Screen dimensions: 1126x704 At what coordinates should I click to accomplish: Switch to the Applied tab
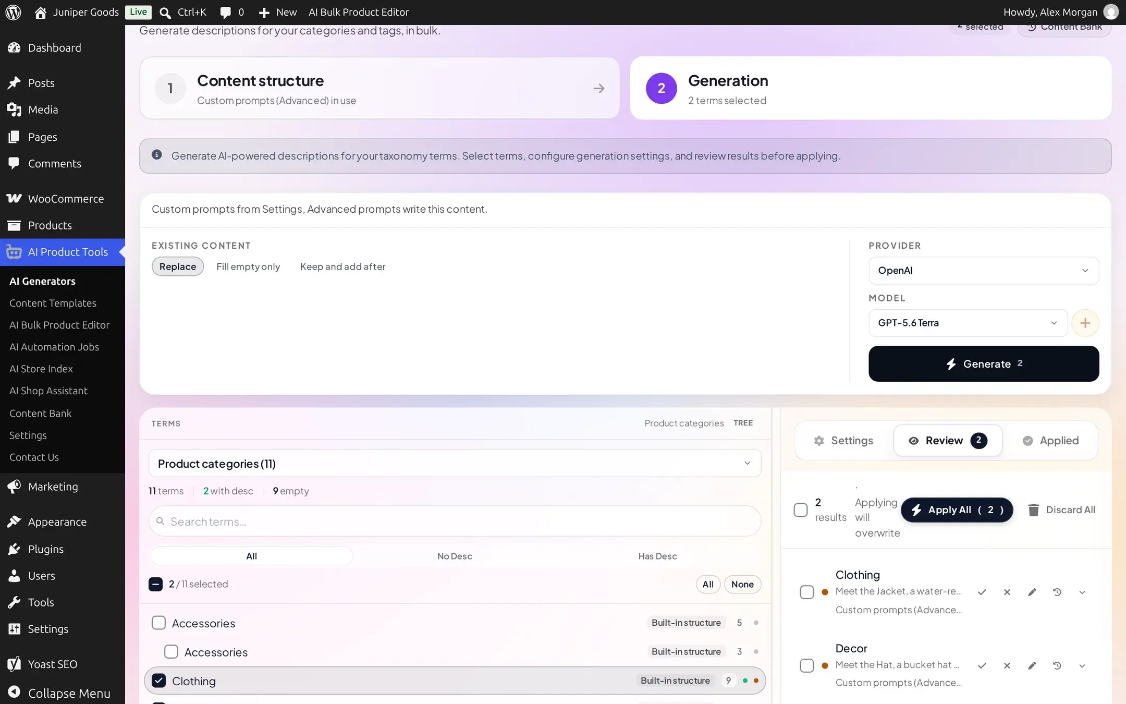1050,441
